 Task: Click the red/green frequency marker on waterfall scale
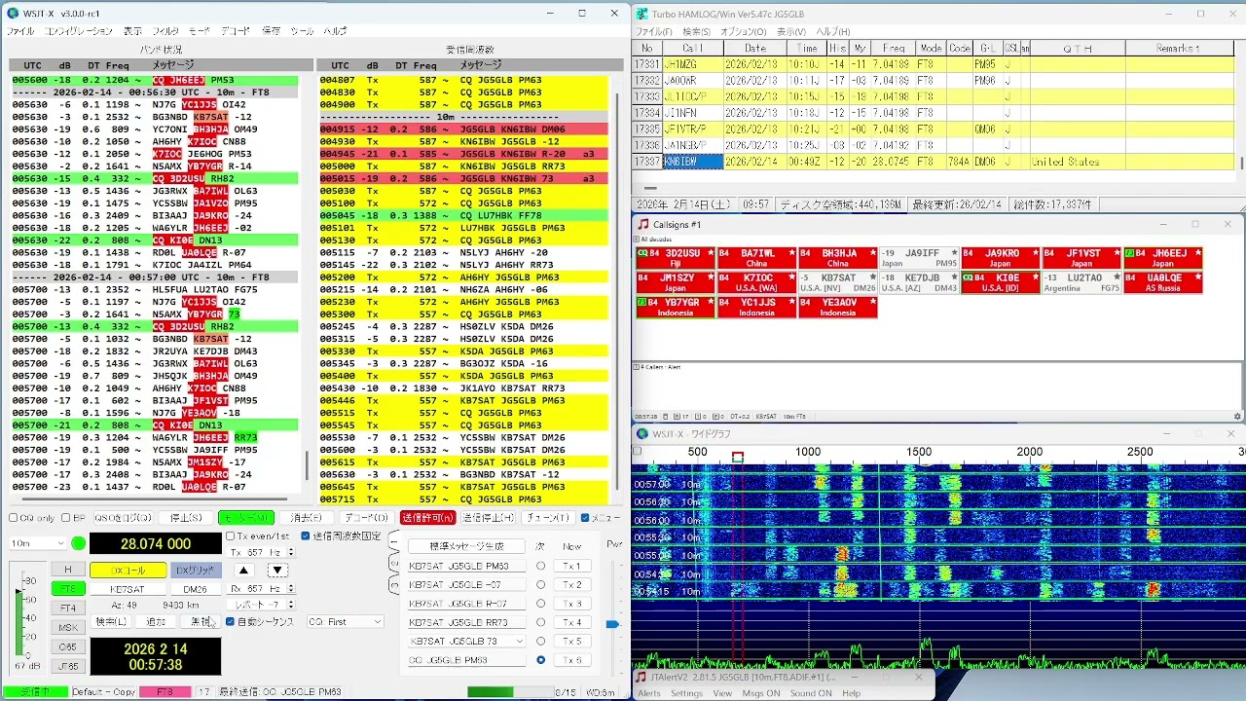(738, 458)
